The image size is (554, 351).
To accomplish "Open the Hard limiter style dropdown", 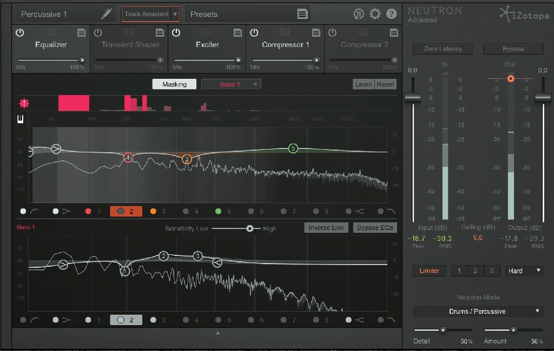I will 524,271.
